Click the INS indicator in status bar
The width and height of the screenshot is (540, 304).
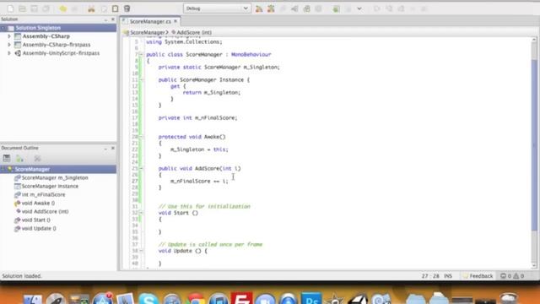448,276
